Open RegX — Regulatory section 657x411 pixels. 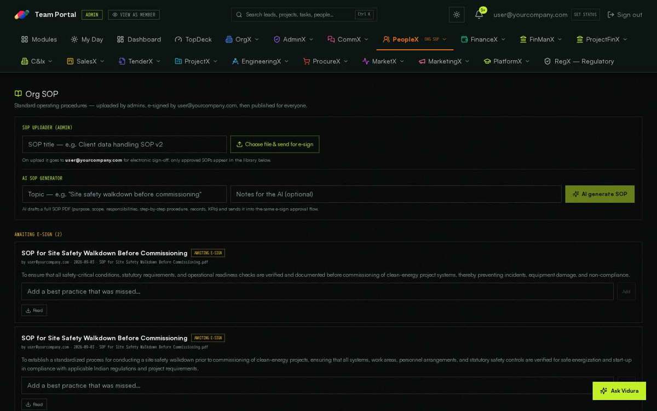coord(579,61)
